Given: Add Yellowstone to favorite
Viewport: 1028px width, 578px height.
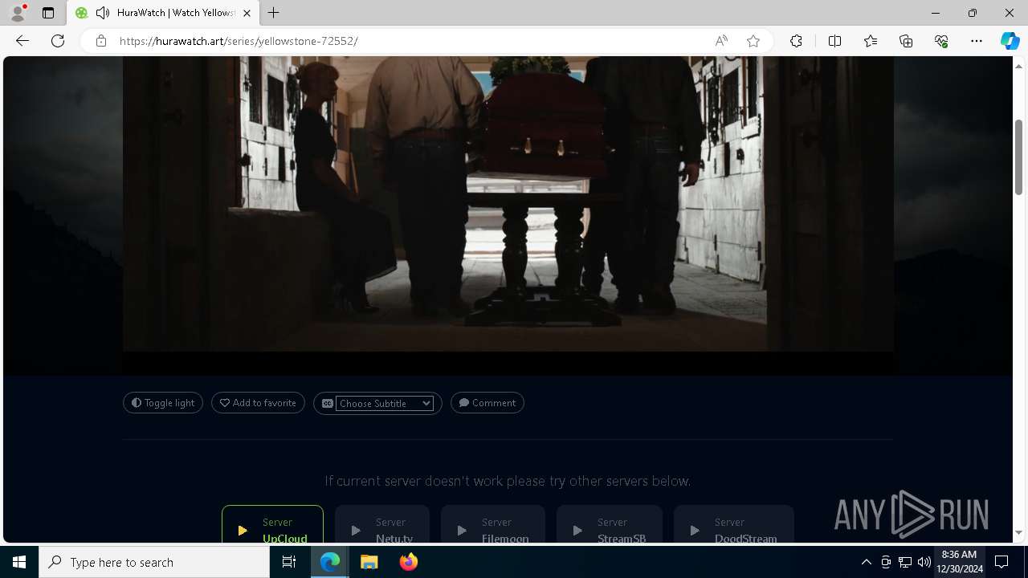Looking at the screenshot, I should (x=258, y=403).
